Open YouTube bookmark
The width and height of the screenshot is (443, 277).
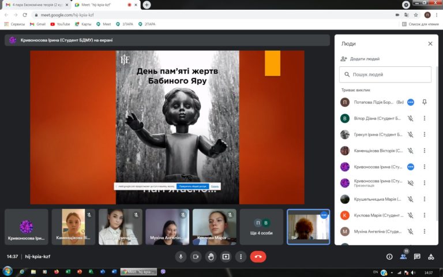click(60, 24)
